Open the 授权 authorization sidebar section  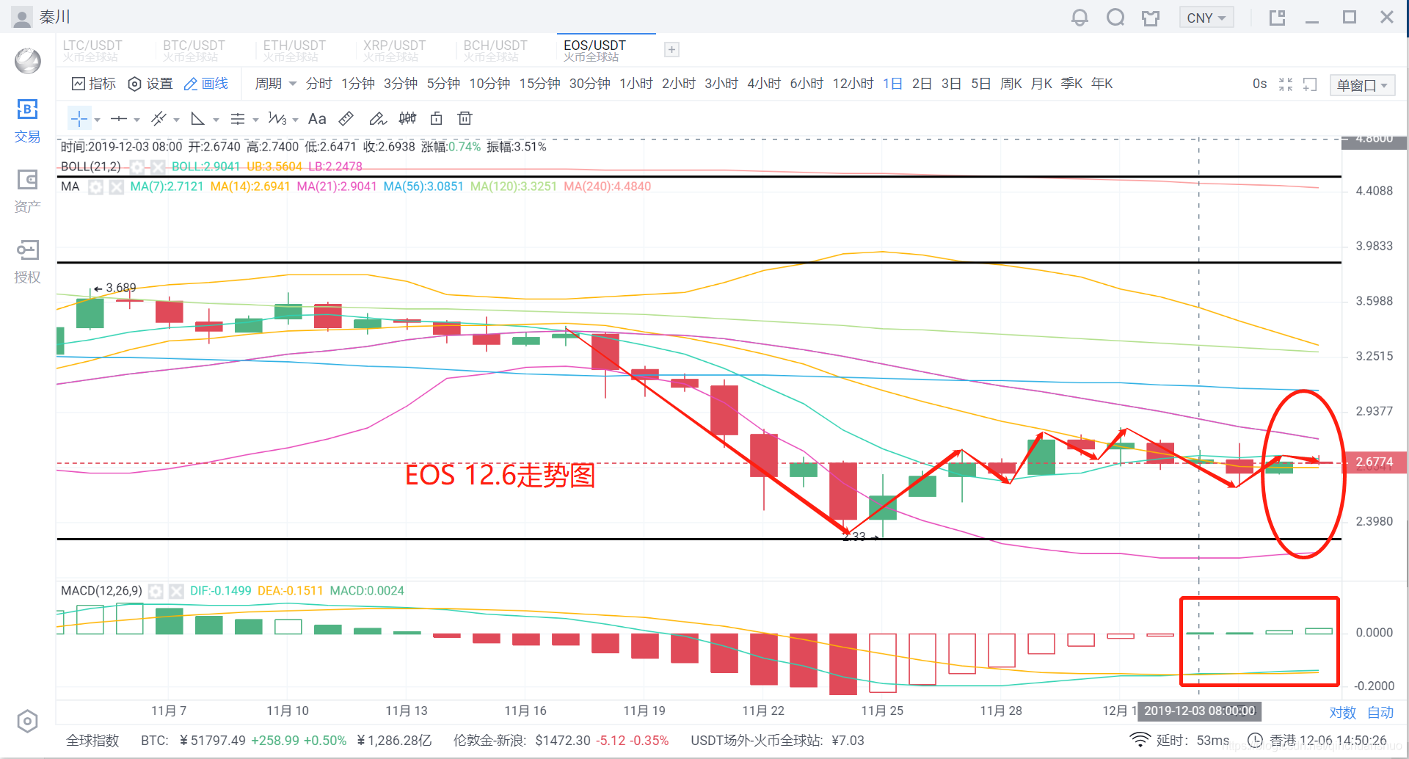(27, 262)
